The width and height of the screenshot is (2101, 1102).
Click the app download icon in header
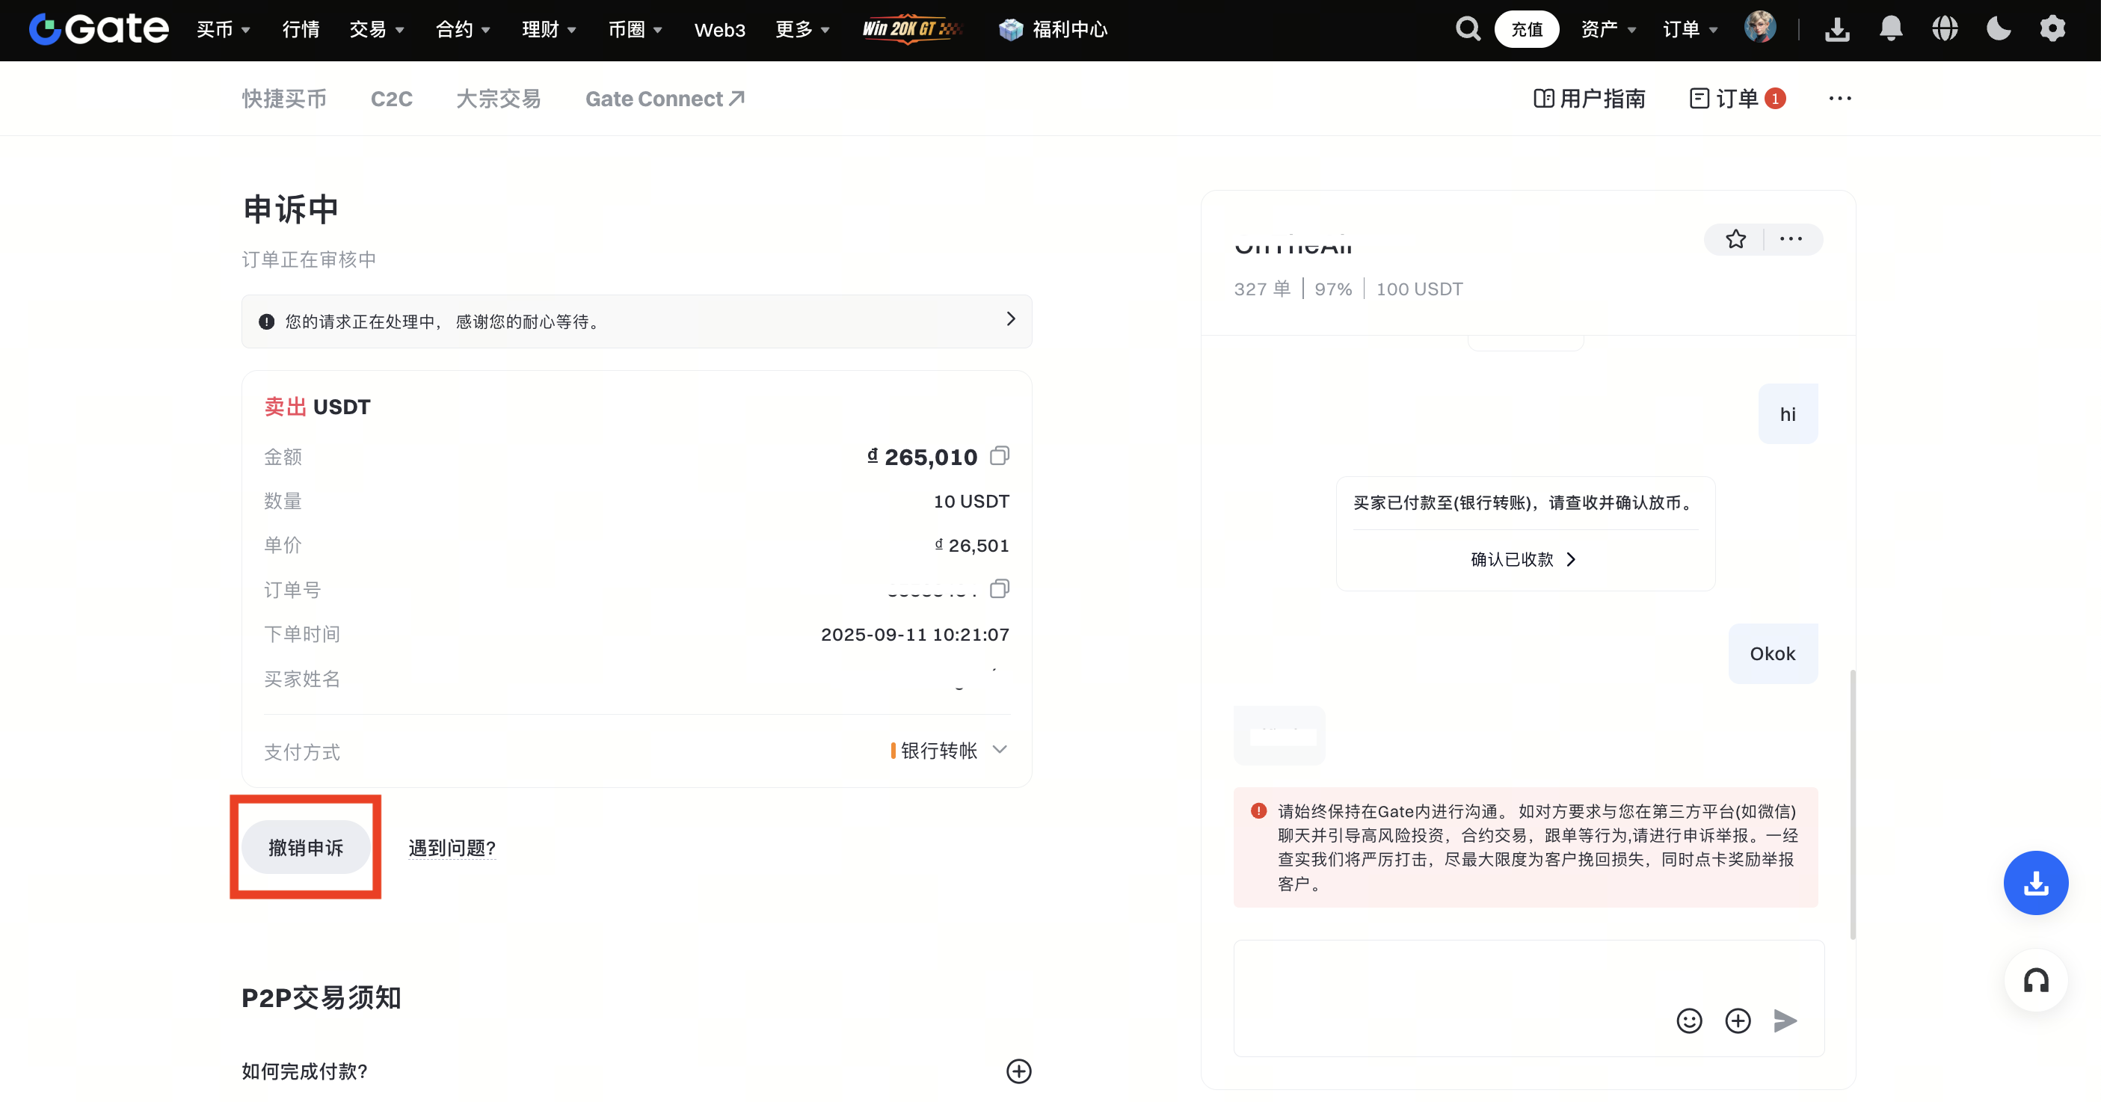pos(1837,29)
